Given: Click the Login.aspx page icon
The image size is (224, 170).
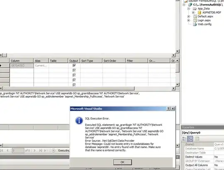Looking at the screenshot, I should coord(195,20).
